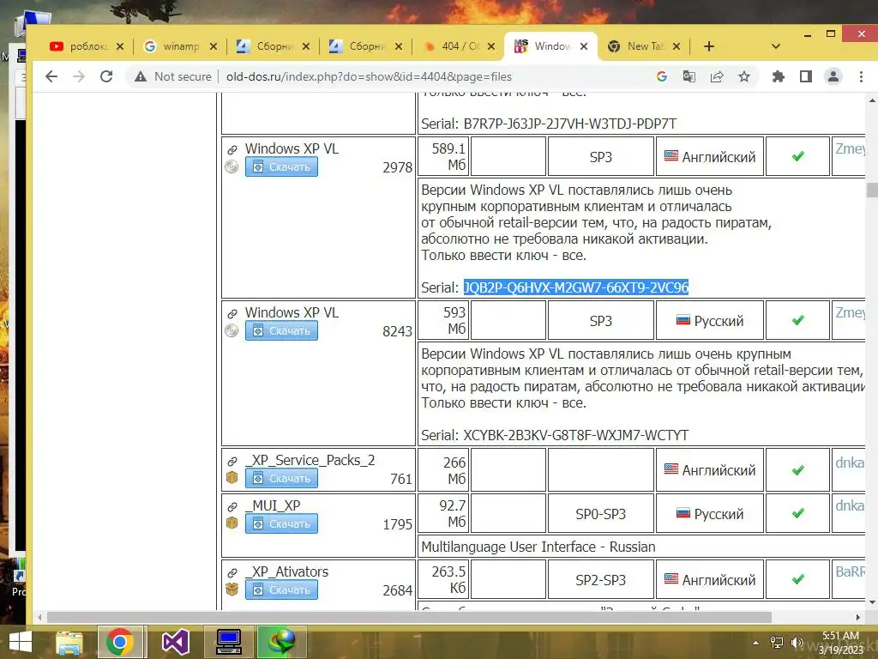Open uploader dnka link in Service Packs row
The height and width of the screenshot is (659, 878).
pyautogui.click(x=850, y=463)
